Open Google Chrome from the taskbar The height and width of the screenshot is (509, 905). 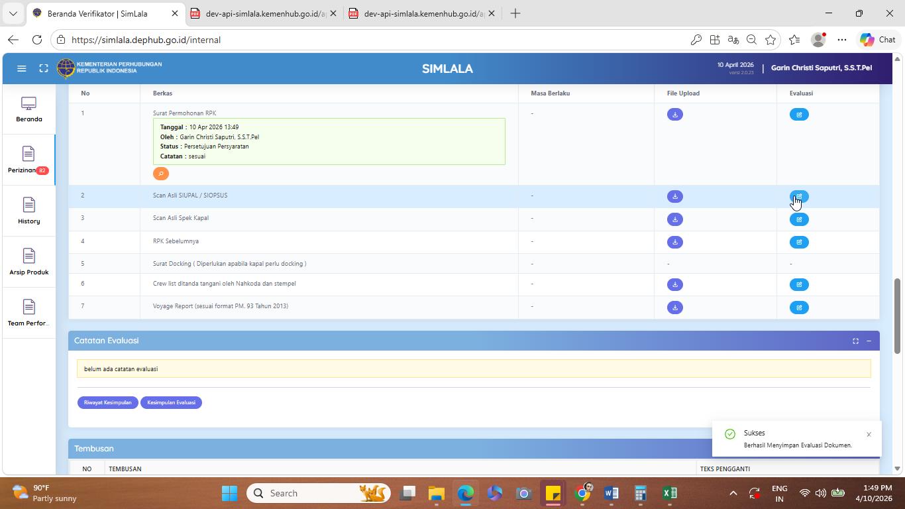(583, 492)
